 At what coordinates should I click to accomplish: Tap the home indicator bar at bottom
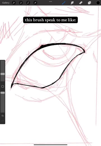50,145
